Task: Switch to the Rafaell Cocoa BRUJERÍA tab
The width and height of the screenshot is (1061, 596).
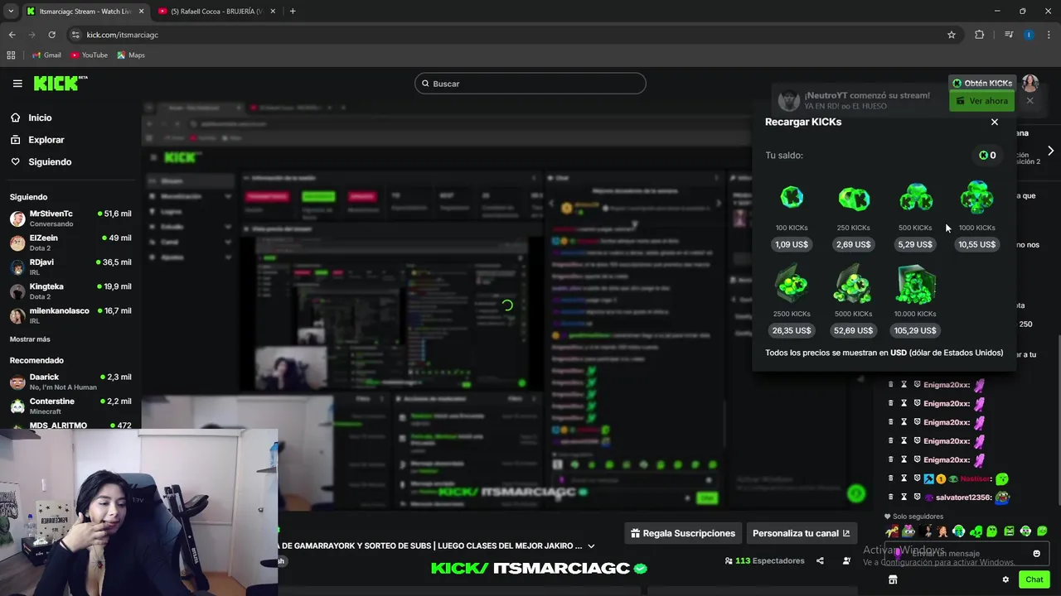Action: click(x=217, y=12)
